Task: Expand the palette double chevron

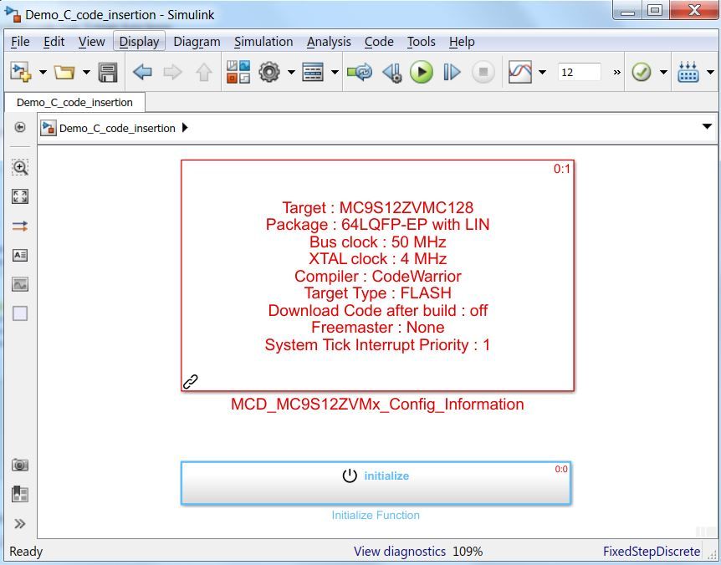Action: click(20, 524)
